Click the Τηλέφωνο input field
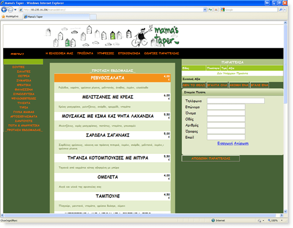The height and width of the screenshot is (228, 293). [236, 101]
